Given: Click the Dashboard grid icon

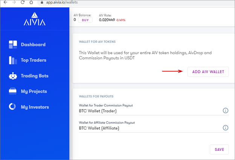Looking at the screenshot, I should [13, 45].
